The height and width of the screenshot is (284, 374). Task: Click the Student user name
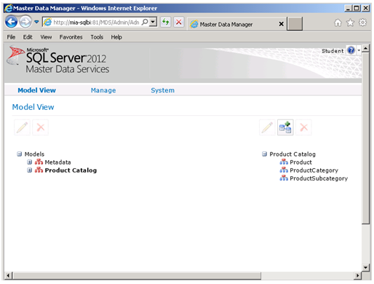[x=333, y=51]
